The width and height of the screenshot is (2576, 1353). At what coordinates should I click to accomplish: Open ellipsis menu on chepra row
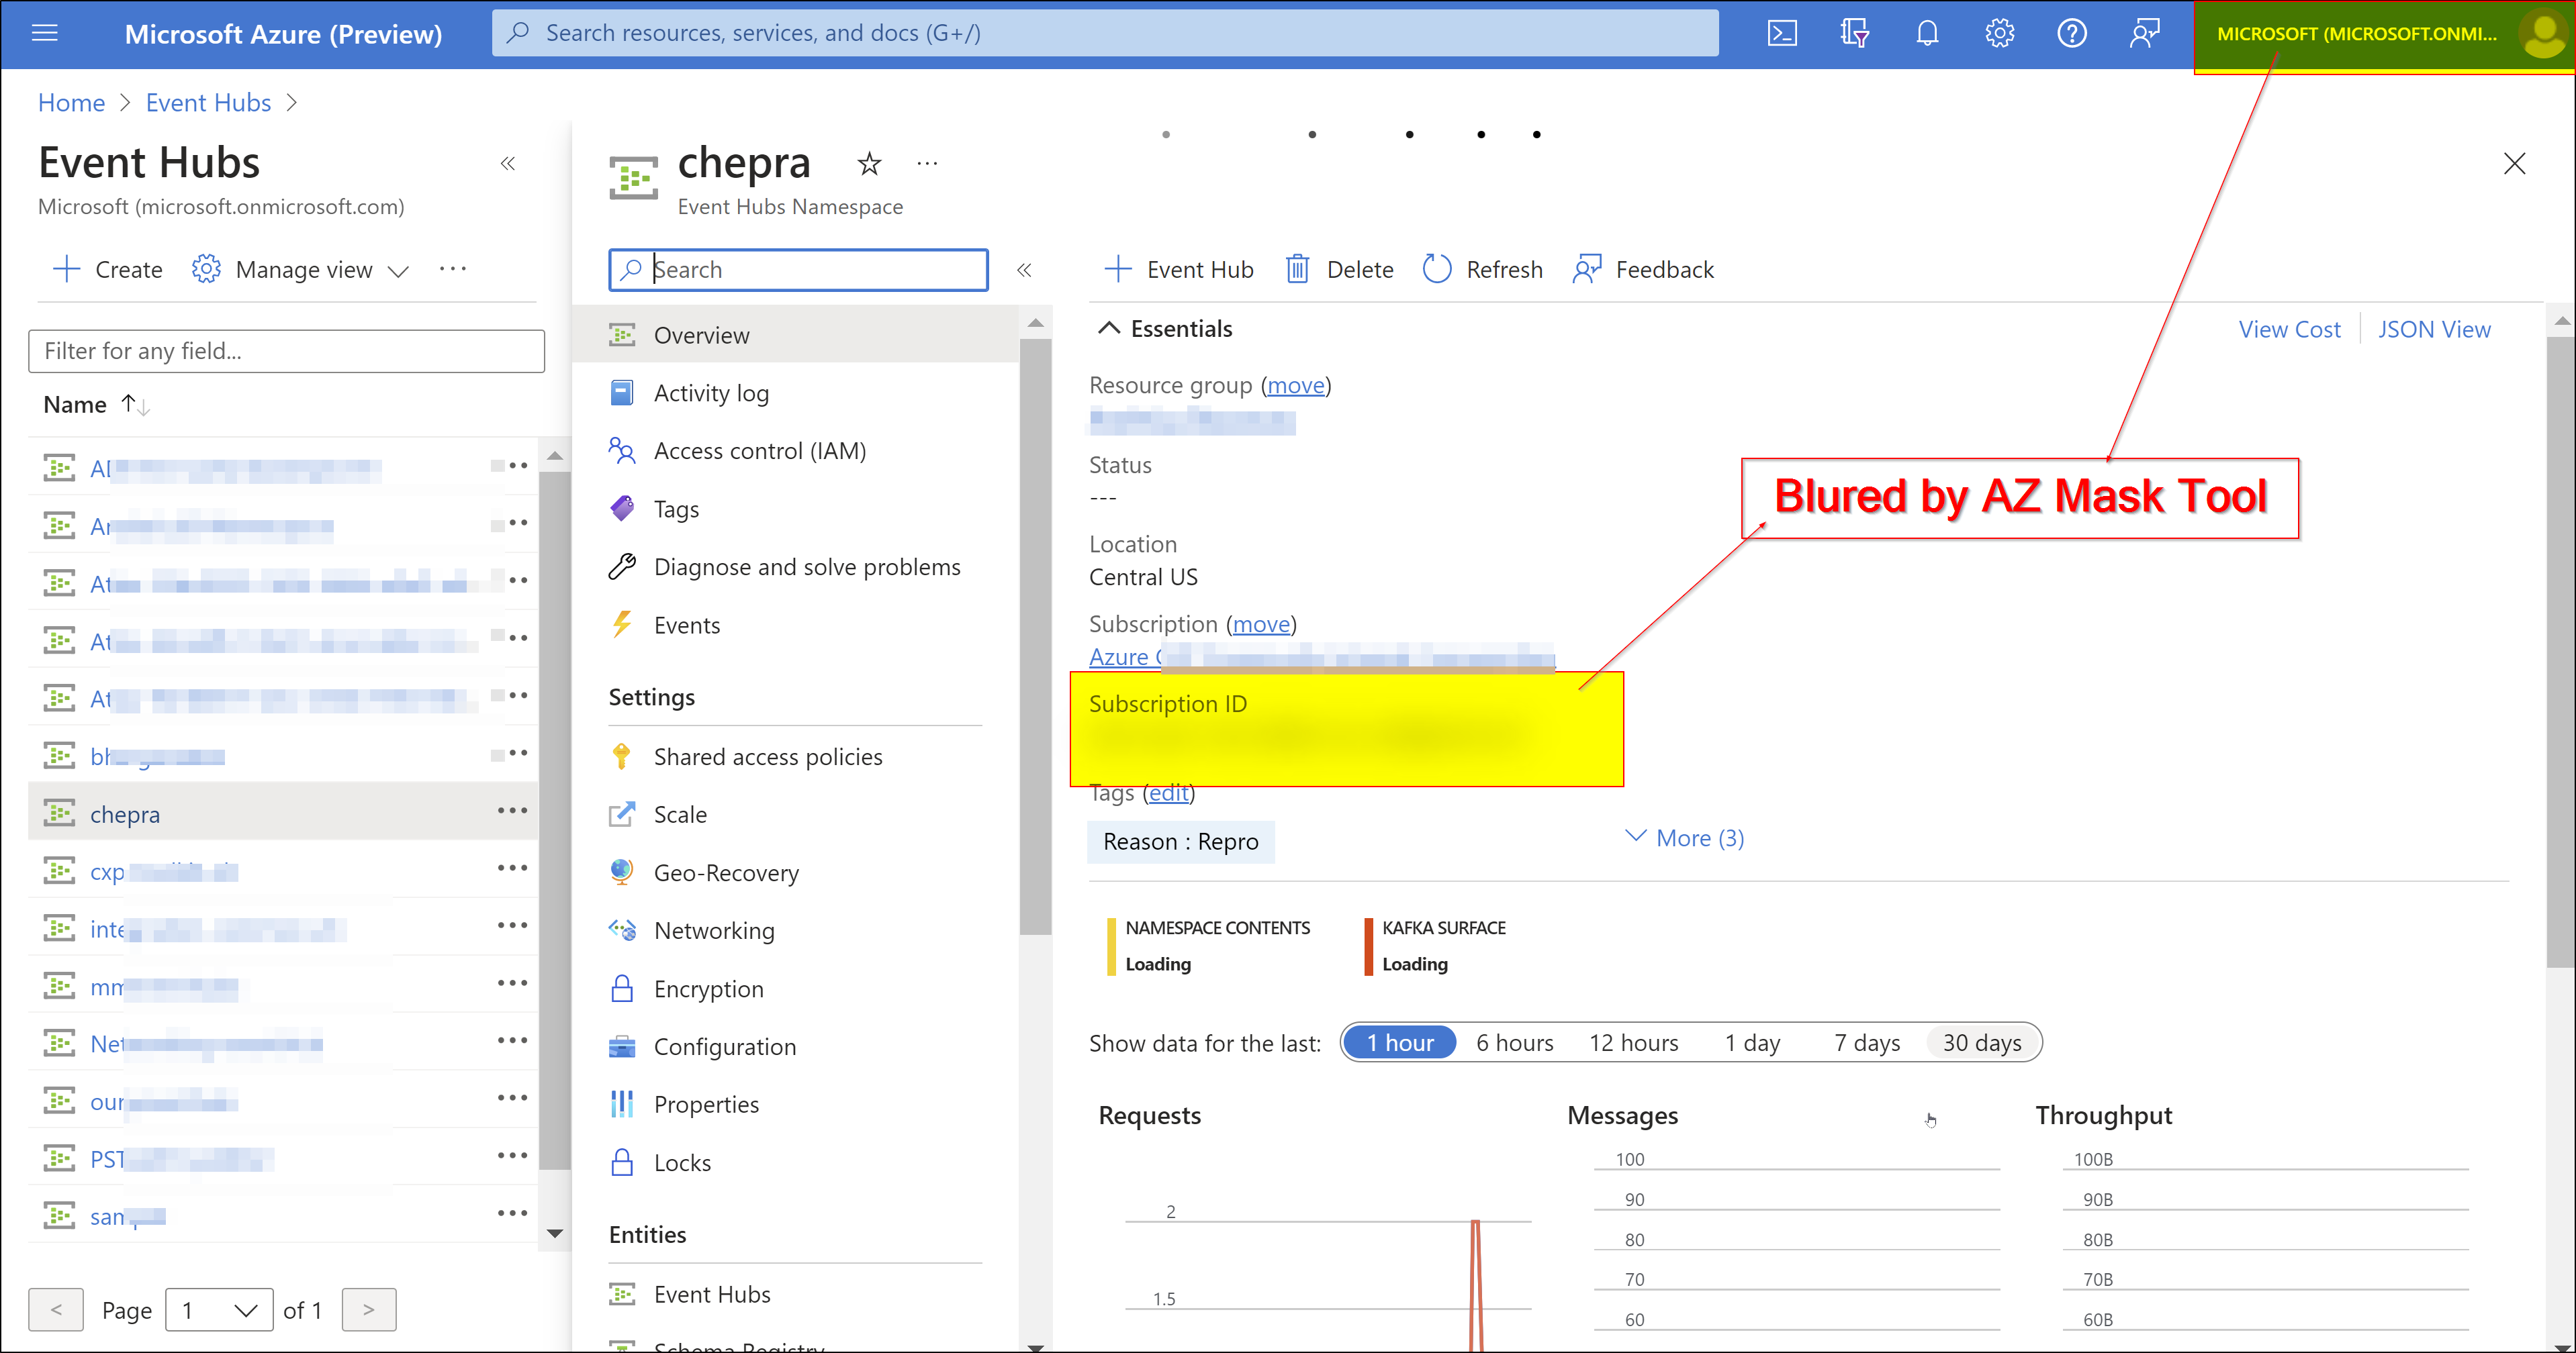(512, 811)
